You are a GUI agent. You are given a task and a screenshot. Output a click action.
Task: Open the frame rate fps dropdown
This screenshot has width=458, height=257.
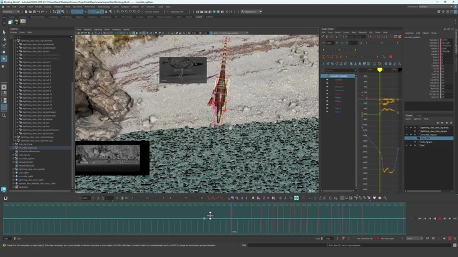(x=414, y=238)
